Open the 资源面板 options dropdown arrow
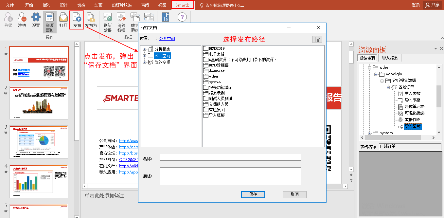Image resolution: width=444 pixels, height=218 pixels. 435,49
